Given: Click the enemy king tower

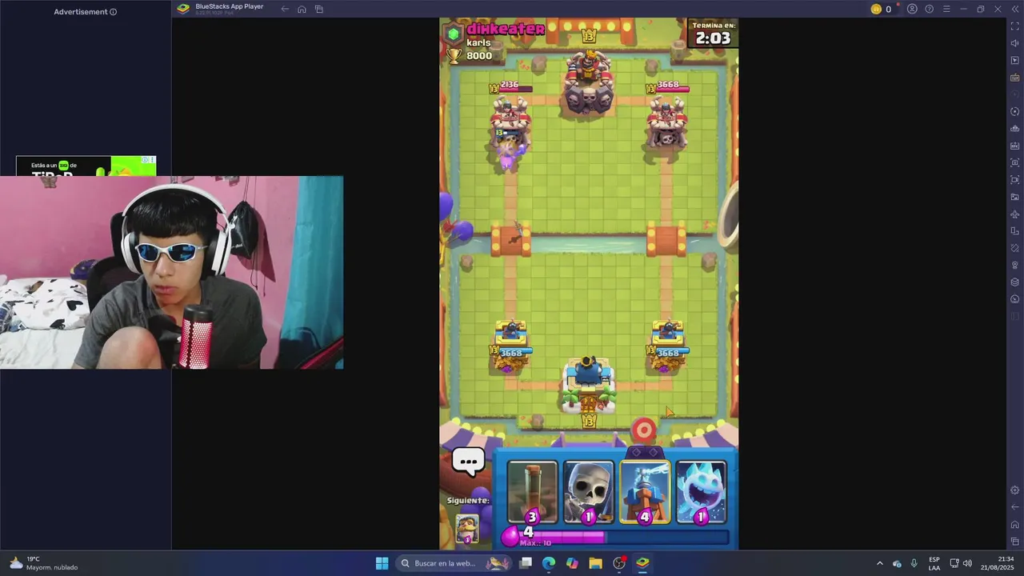Looking at the screenshot, I should pyautogui.click(x=588, y=82).
